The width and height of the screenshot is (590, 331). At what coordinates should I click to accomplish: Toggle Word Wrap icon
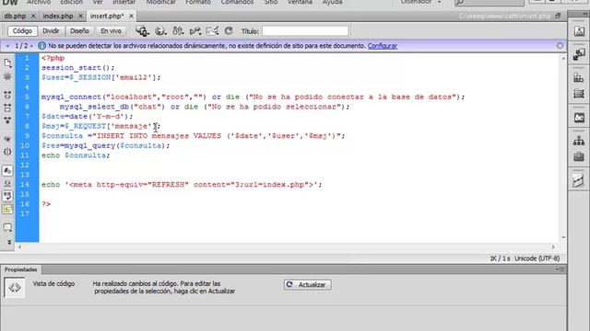tap(7, 196)
